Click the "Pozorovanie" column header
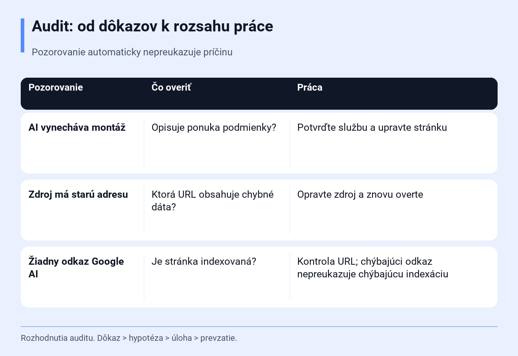This screenshot has height=356, width=518. [56, 87]
